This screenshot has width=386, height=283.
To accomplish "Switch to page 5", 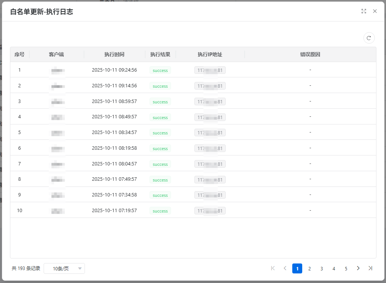I will tap(346, 268).
